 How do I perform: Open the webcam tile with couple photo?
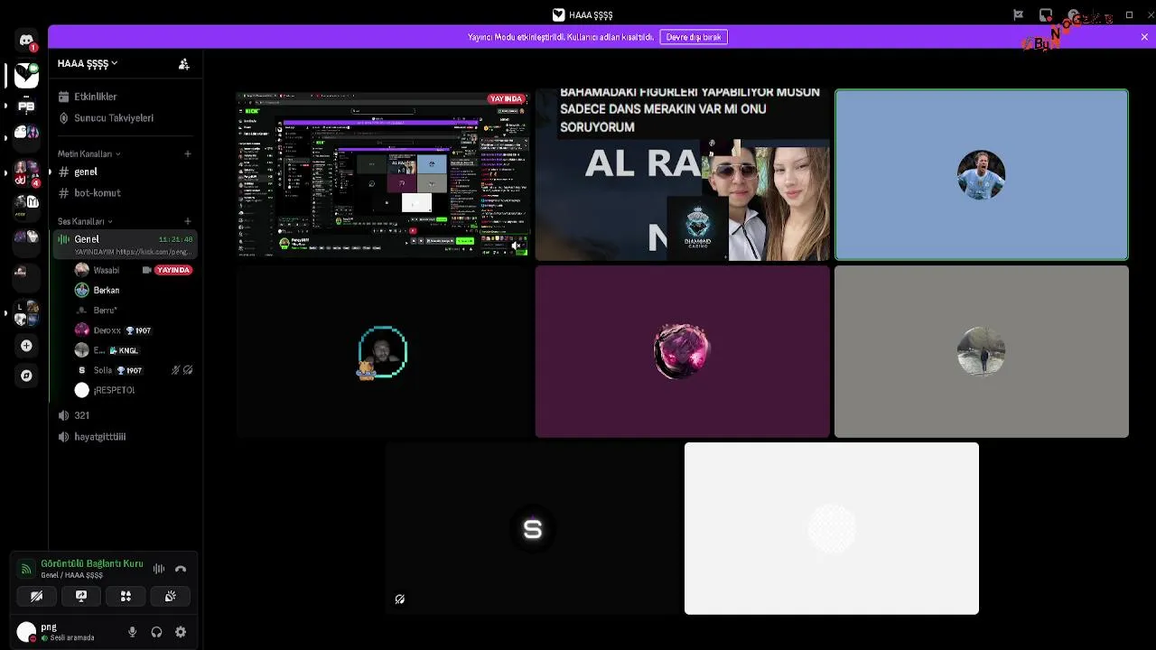[682, 175]
